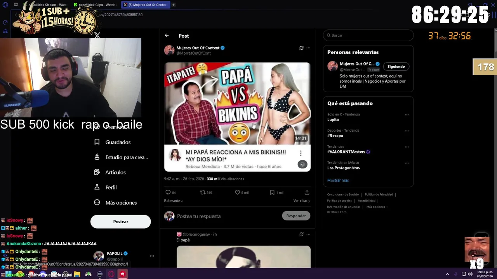Image resolution: width=497 pixels, height=279 pixels.
Task: Open the #Recopa trending topic
Action: tap(335, 136)
